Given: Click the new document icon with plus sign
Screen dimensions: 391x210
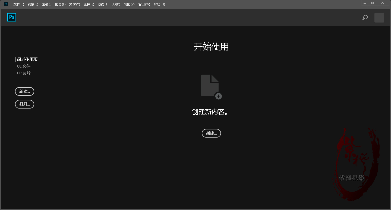Looking at the screenshot, I should [210, 85].
